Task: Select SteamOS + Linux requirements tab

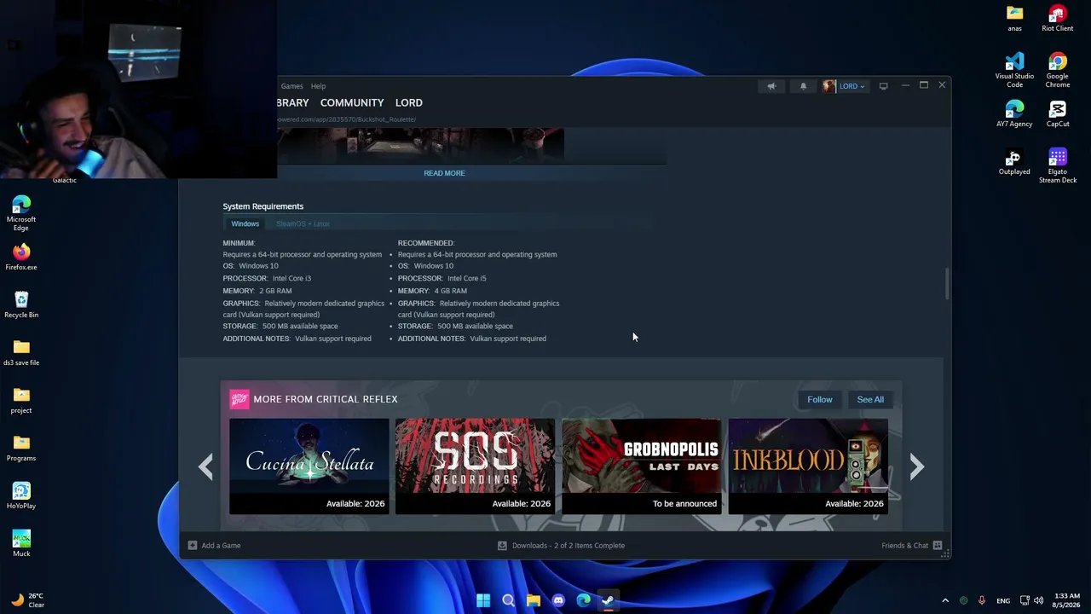Action: (303, 223)
